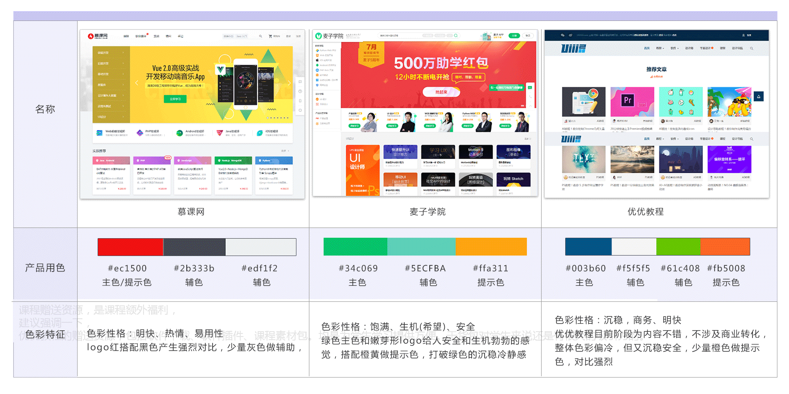The width and height of the screenshot is (789, 394).
Task: Click 开始学习 under Python WEB instructor
Action: tap(467, 126)
